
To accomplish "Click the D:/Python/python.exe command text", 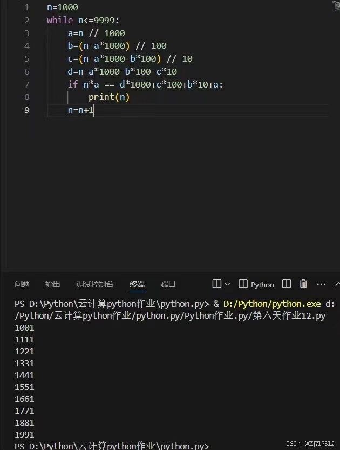I will point(272,304).
